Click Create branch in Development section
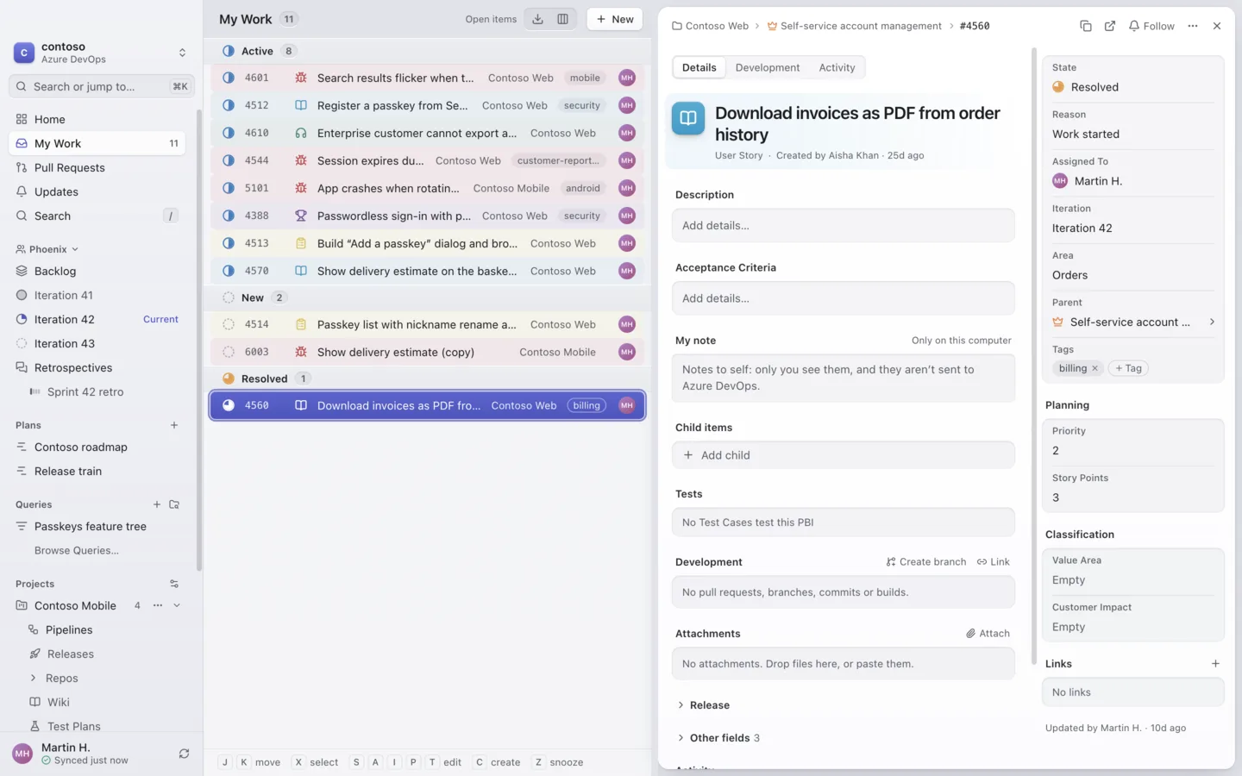 (926, 562)
